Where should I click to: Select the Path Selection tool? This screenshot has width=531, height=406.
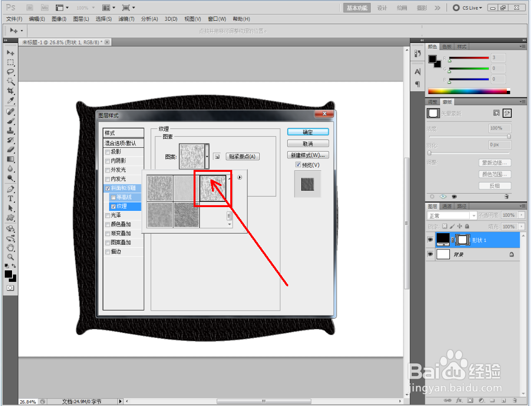point(11,208)
